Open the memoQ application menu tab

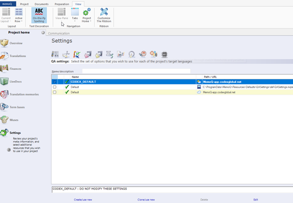coord(8,4)
